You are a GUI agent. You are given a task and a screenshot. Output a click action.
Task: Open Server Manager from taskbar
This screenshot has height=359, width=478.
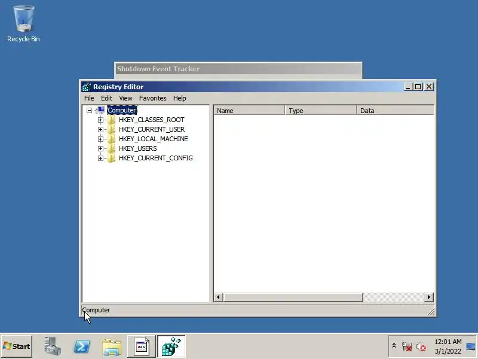click(53, 346)
